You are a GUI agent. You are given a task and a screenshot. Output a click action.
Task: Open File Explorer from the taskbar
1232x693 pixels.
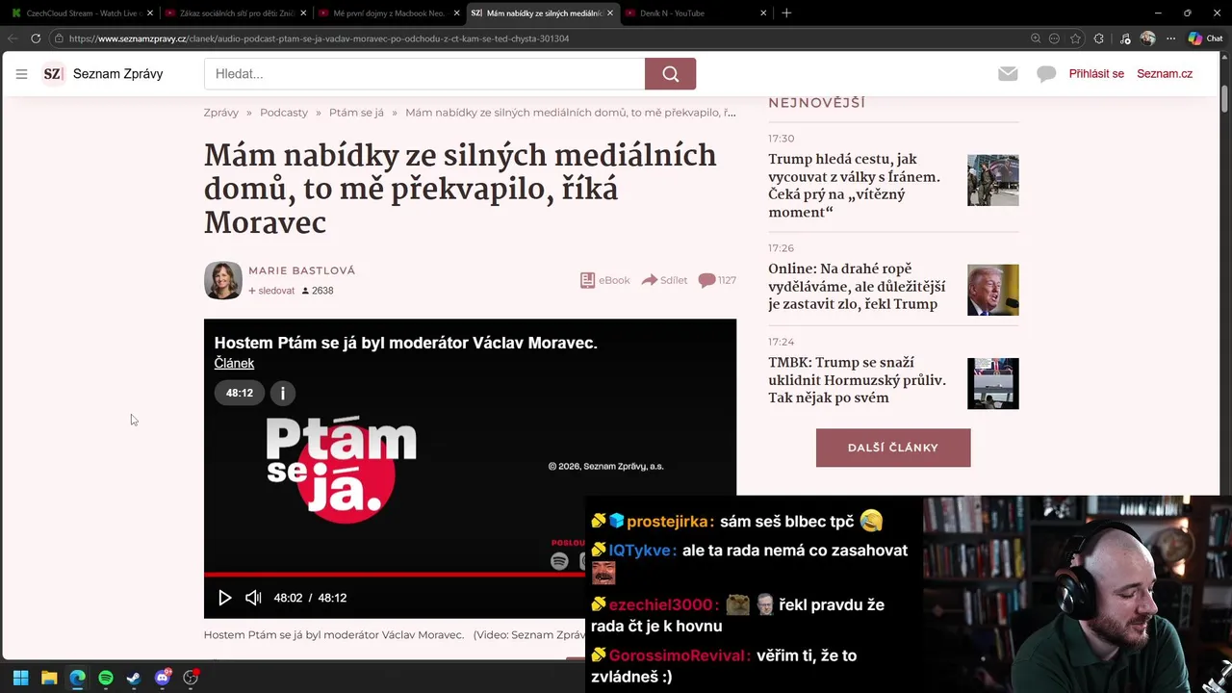coord(49,678)
